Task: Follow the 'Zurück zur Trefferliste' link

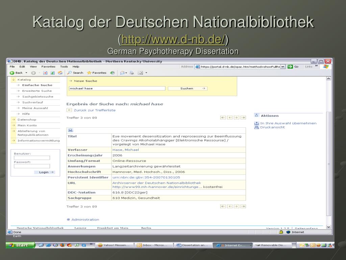Action: point(95,110)
